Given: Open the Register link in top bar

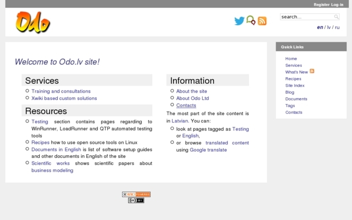Looking at the screenshot, I should click(x=321, y=4).
